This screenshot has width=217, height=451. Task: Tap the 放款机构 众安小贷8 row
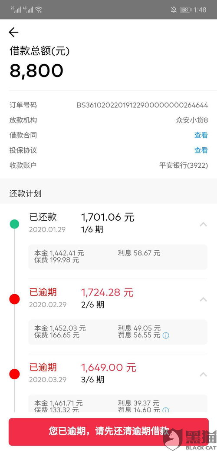click(x=108, y=120)
